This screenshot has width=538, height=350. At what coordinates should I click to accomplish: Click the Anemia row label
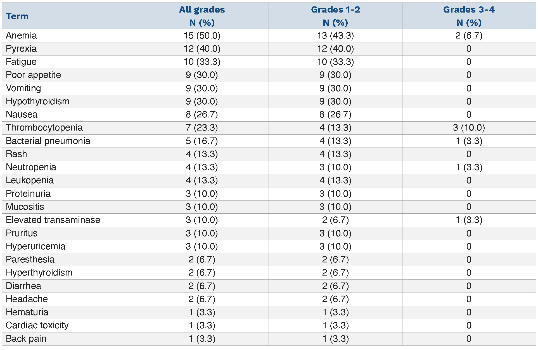(22, 35)
